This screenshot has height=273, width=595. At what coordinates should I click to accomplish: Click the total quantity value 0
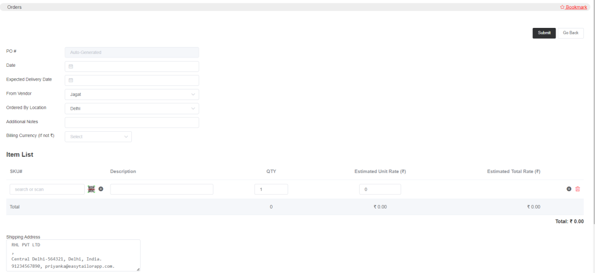pyautogui.click(x=271, y=207)
